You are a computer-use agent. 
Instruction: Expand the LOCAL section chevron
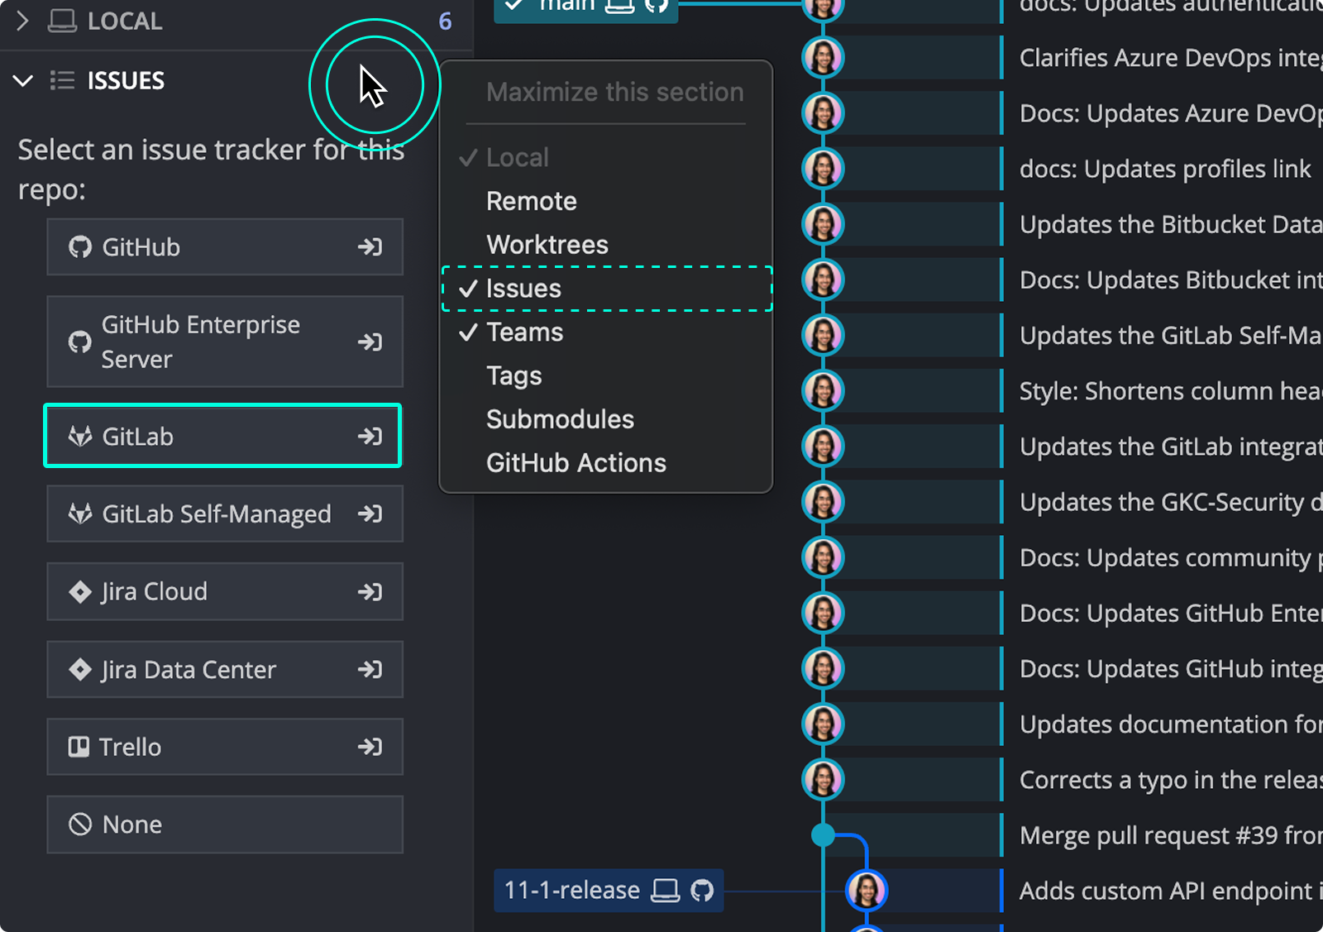pyautogui.click(x=22, y=20)
